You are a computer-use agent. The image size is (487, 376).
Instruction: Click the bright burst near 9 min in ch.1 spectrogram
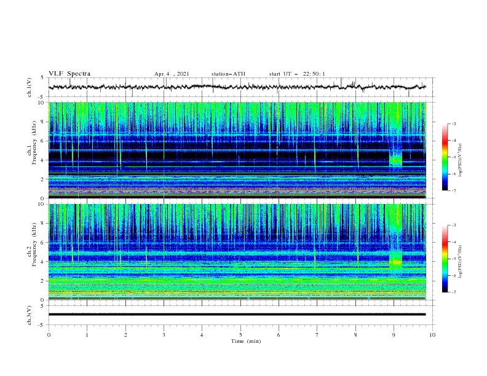[396, 159]
